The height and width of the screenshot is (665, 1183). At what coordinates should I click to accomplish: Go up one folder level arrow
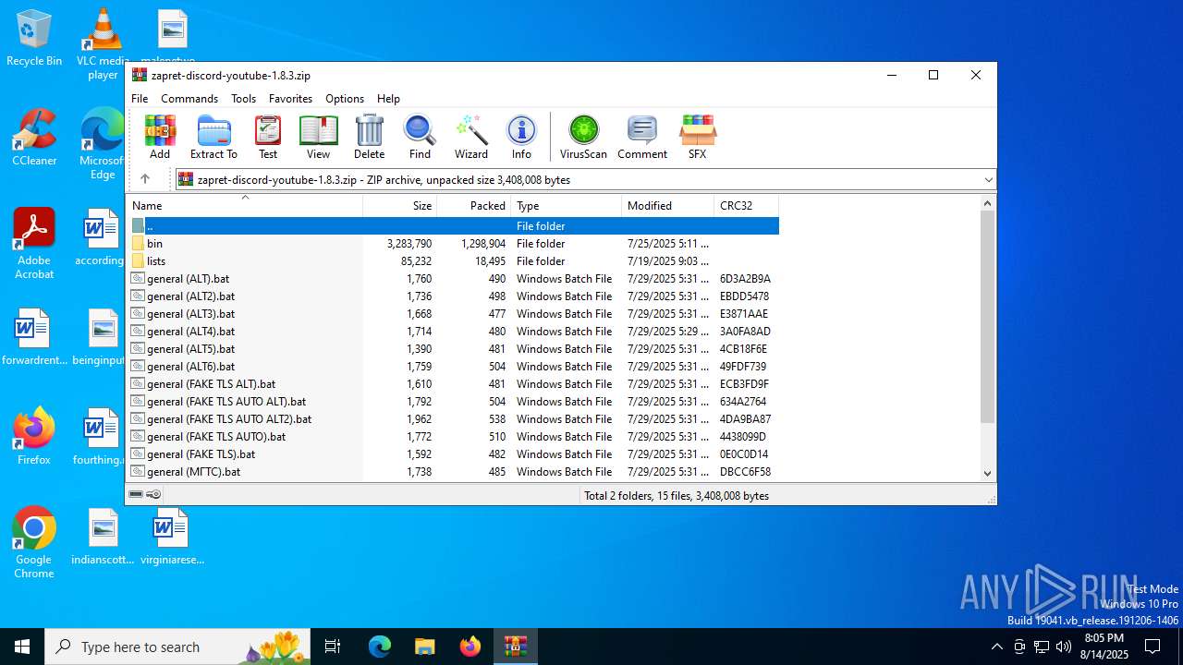[145, 179]
